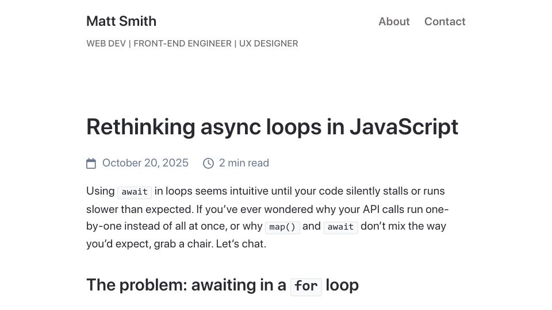552x310 pixels.
Task: Click the 'await' code snippet before 'don't mix'
Action: click(x=341, y=227)
